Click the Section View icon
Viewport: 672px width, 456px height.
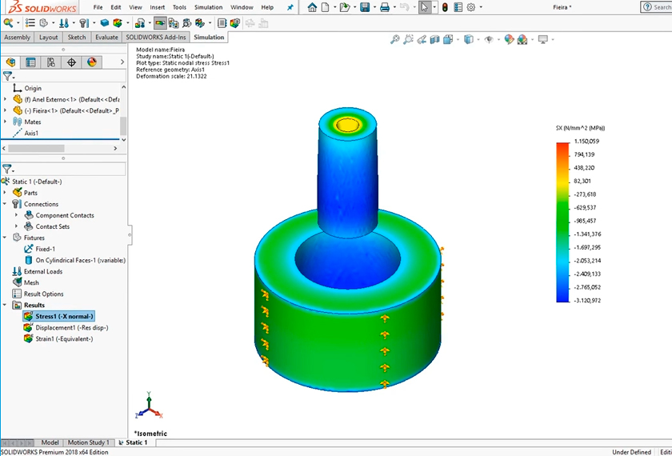[434, 39]
